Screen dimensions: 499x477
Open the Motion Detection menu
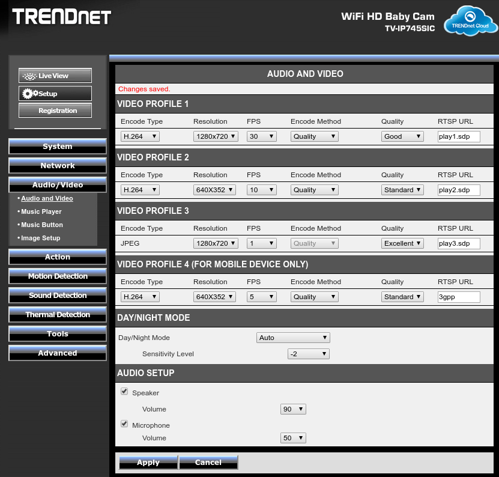click(58, 276)
